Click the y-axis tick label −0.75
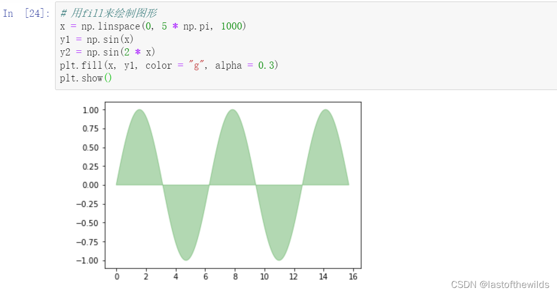 coord(87,242)
